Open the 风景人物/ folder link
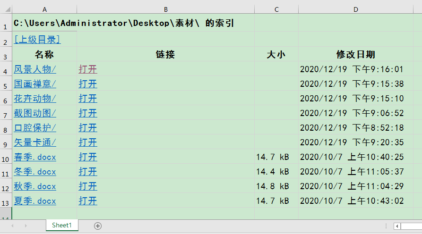Image resolution: width=422 pixels, height=234 pixels. click(x=35, y=69)
